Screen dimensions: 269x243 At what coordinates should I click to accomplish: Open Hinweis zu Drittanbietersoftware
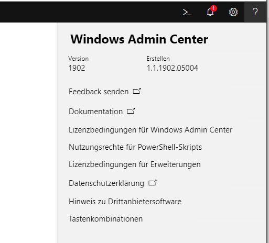pyautogui.click(x=125, y=202)
